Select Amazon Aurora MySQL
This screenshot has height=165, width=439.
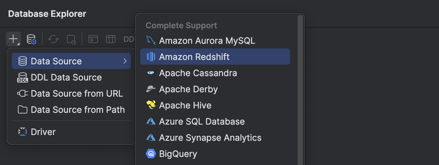[207, 41]
